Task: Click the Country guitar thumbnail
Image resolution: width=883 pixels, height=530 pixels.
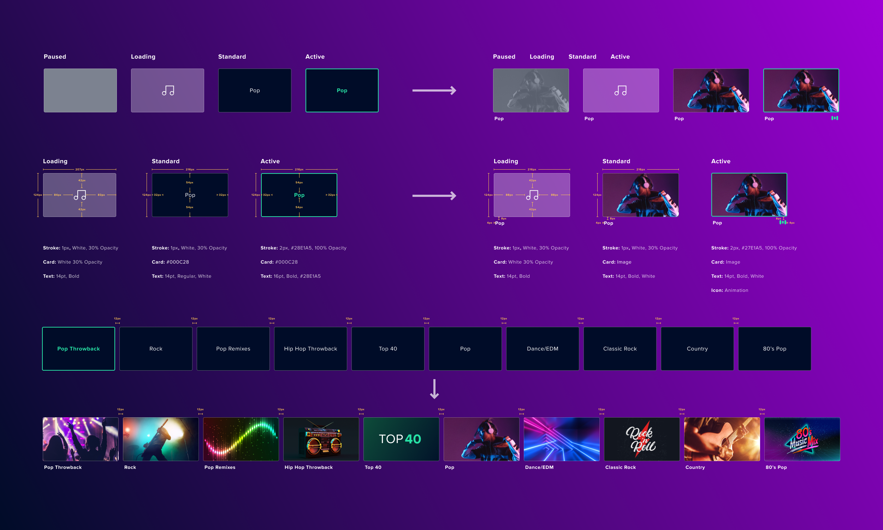Action: click(722, 439)
